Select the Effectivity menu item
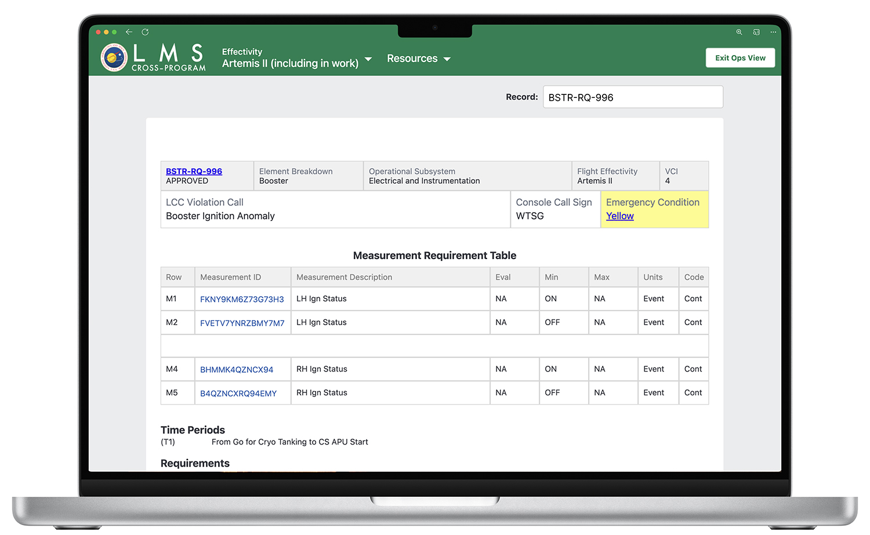Viewport: 870px width, 535px height. 242,52
